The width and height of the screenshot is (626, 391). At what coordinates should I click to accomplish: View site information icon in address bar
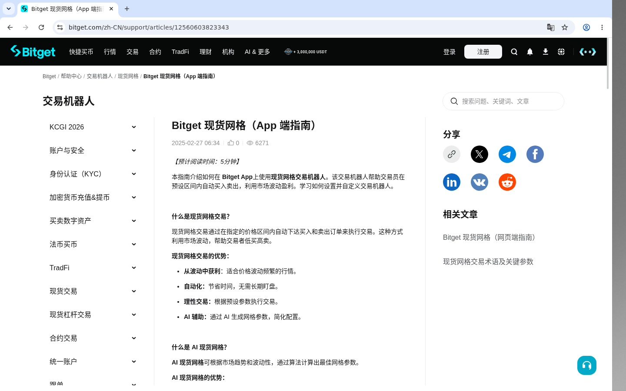click(x=60, y=27)
